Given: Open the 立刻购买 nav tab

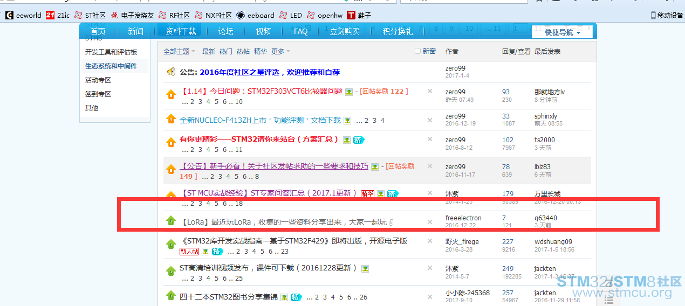Looking at the screenshot, I should [345, 31].
